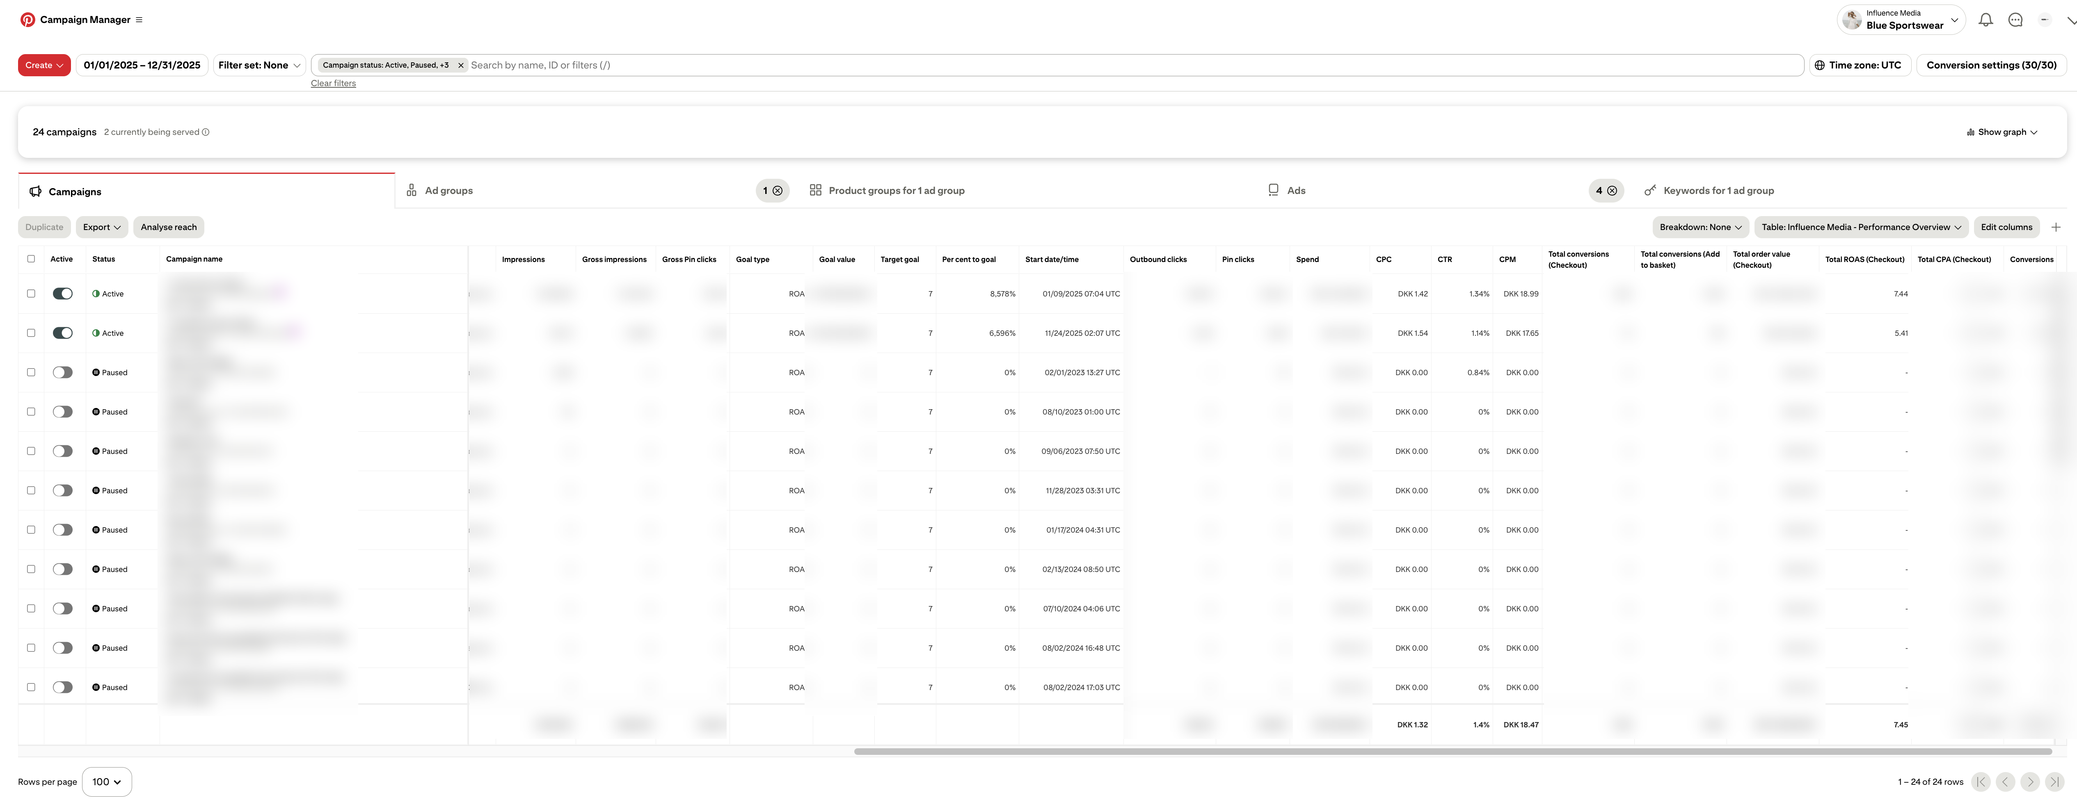
Task: Click the Analyse reach button
Action: click(x=169, y=227)
